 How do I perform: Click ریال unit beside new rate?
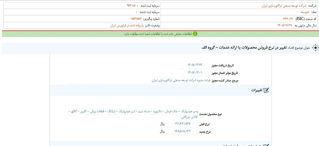(162, 132)
